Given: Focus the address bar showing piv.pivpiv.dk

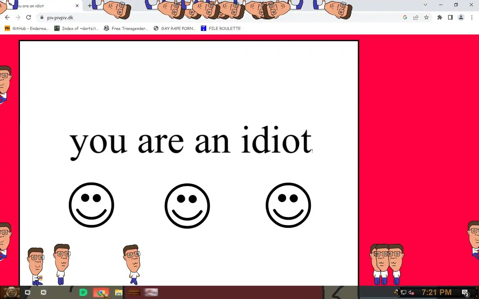Looking at the screenshot, I should coord(220,18).
